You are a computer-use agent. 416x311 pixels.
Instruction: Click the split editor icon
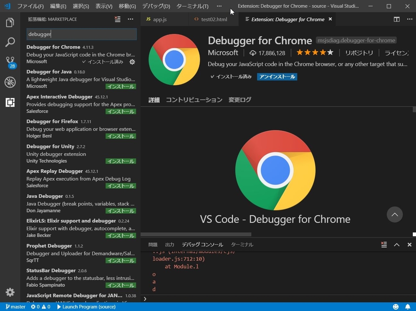click(397, 19)
